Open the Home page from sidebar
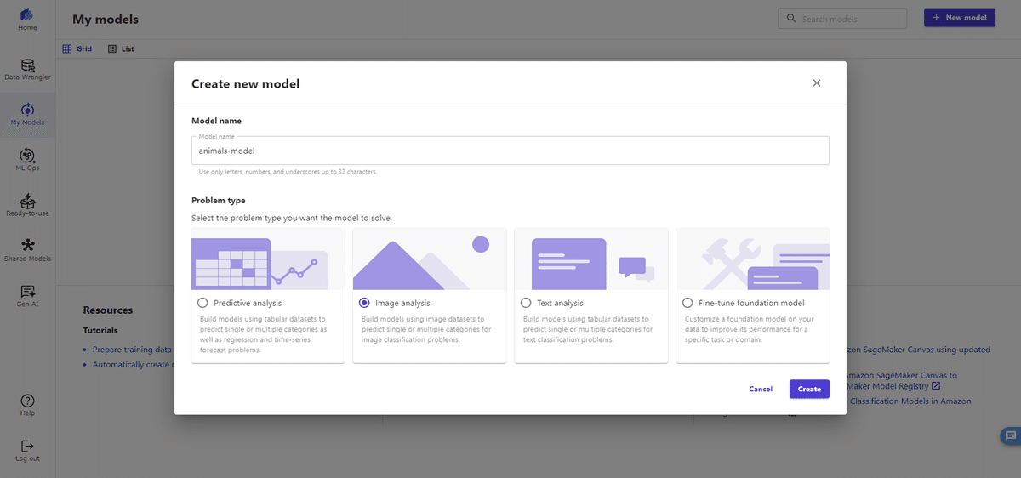Image resolution: width=1021 pixels, height=478 pixels. click(27, 20)
